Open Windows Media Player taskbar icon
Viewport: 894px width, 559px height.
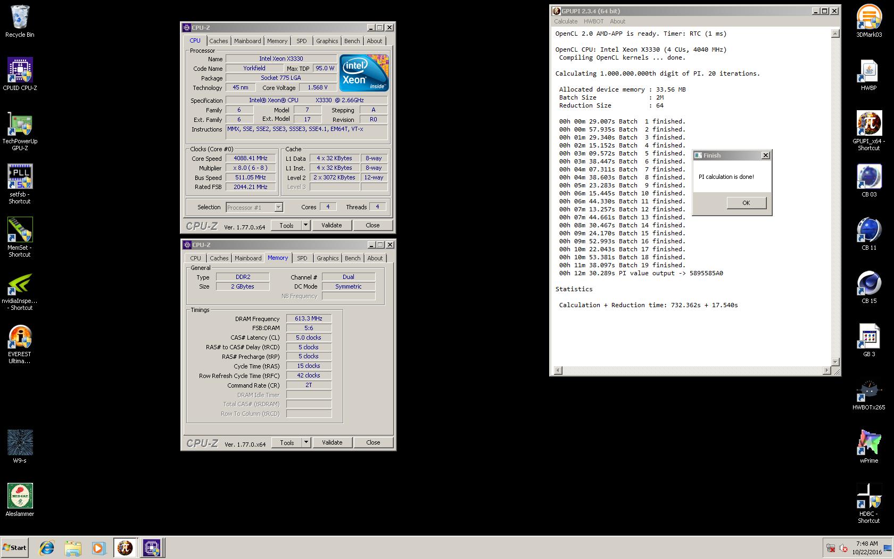click(x=98, y=547)
